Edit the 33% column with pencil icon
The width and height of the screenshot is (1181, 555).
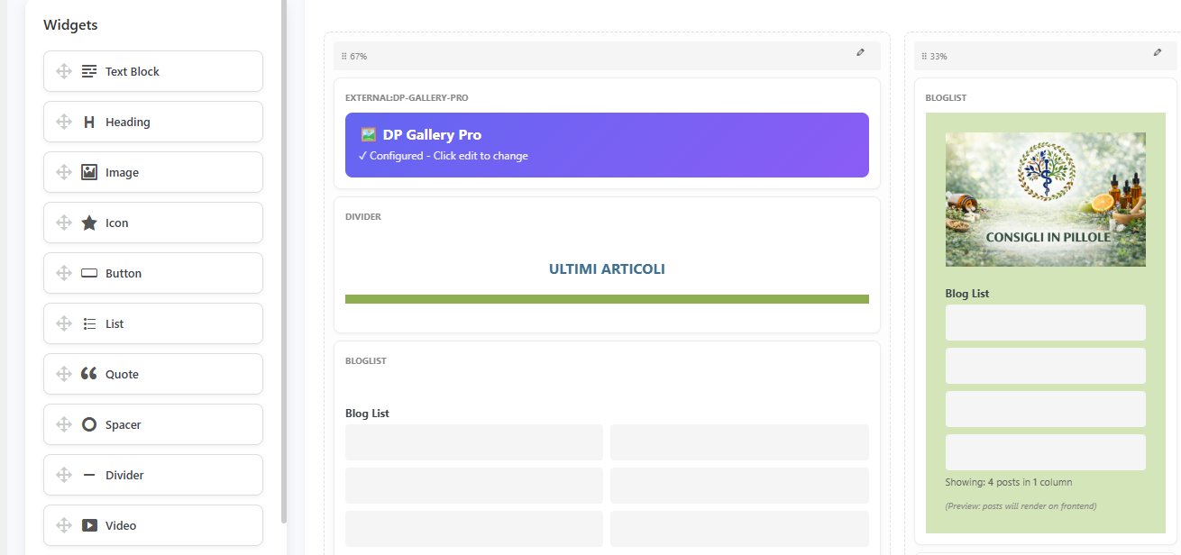(1158, 53)
